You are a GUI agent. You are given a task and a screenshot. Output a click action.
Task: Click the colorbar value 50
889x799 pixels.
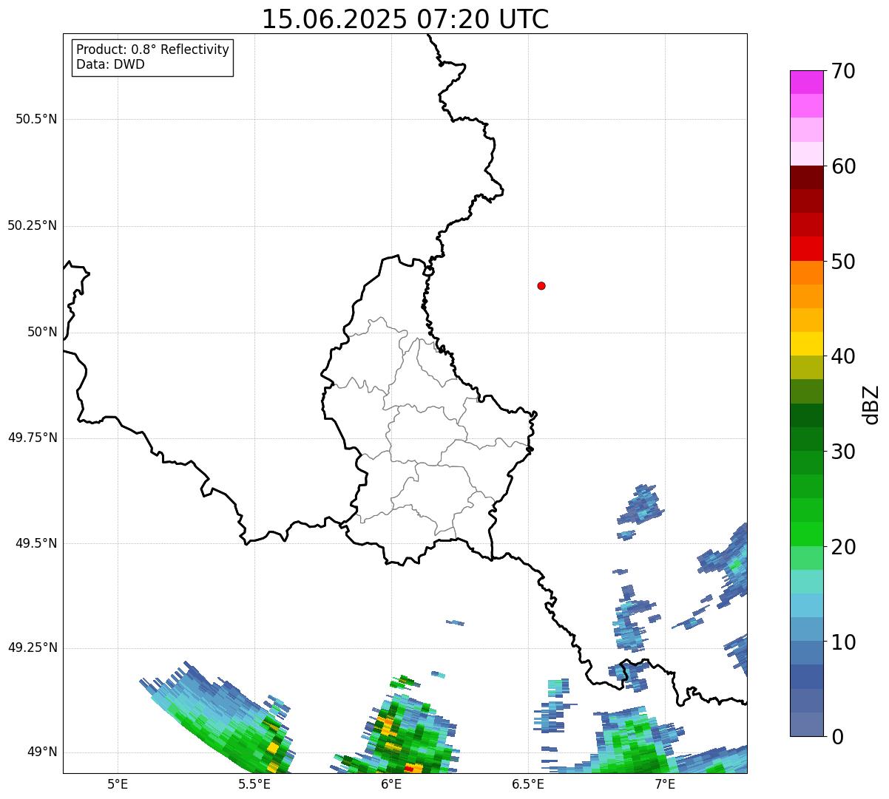(843, 262)
